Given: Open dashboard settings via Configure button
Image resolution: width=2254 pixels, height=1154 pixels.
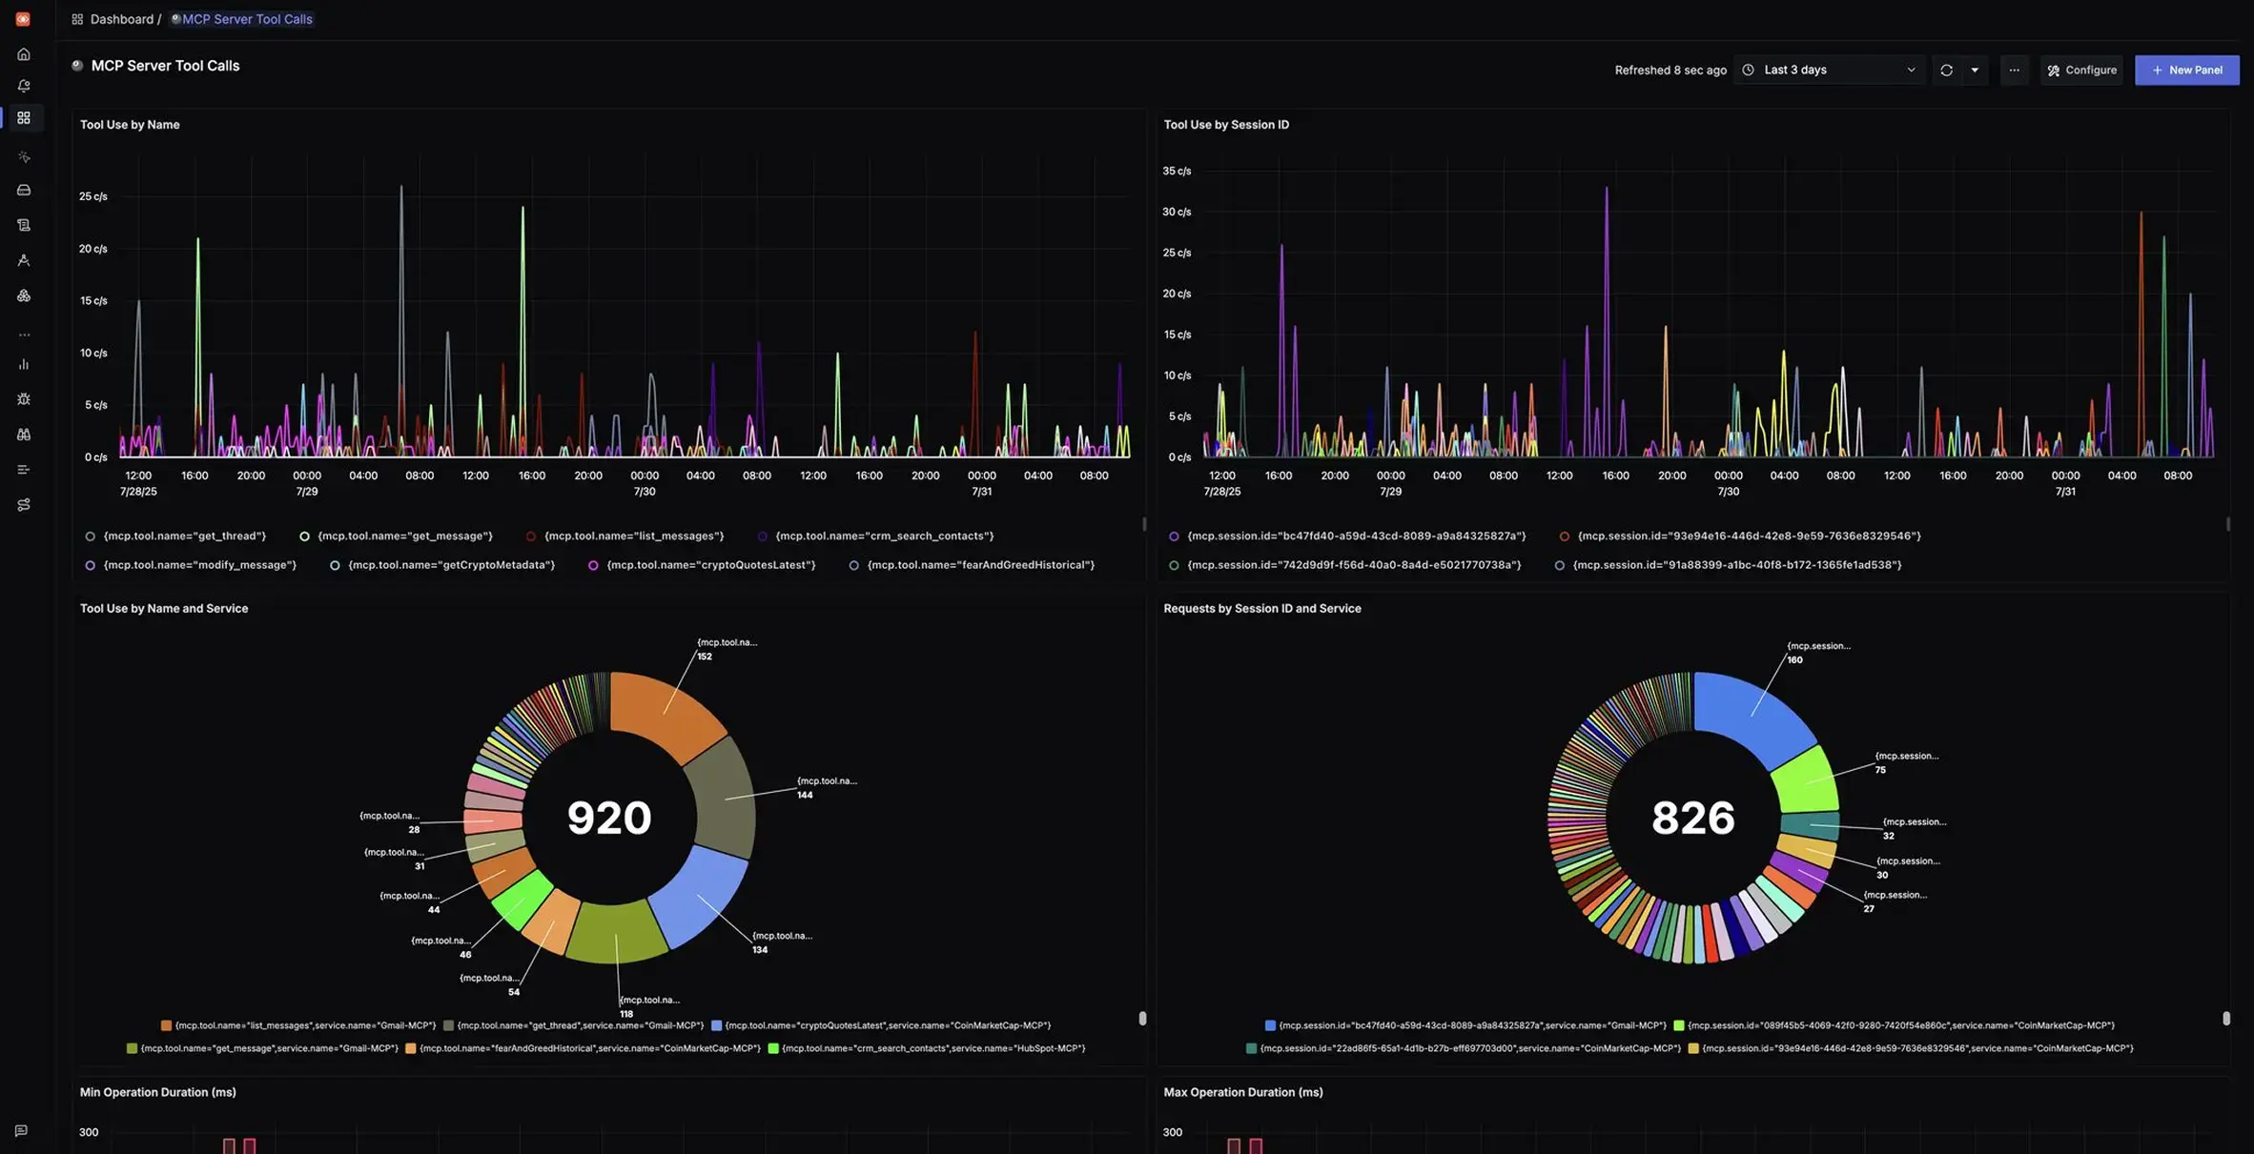Looking at the screenshot, I should pyautogui.click(x=2081, y=70).
